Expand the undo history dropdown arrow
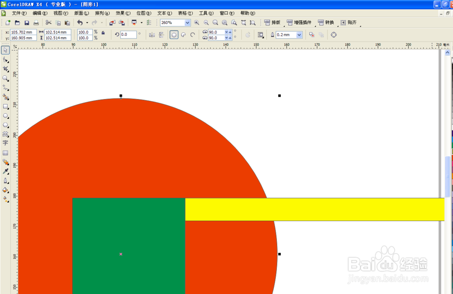This screenshot has width=453, height=294. tap(87, 23)
